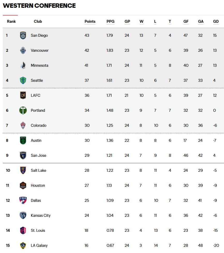
Task: Open the St. Louis club link
Action: [x=38, y=230]
